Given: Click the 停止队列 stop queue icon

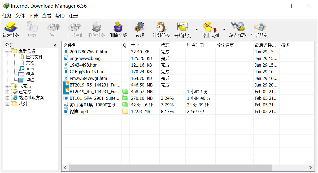Looking at the screenshot, I should tap(210, 27).
